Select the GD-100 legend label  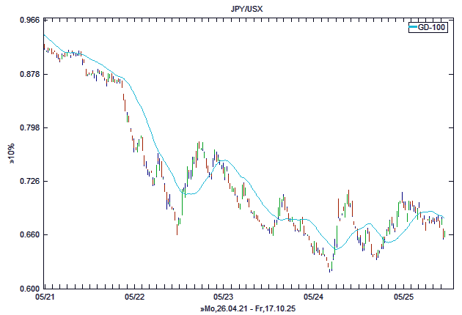click(432, 27)
